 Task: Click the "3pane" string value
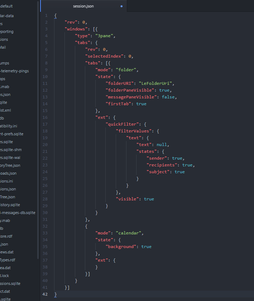coord(104,36)
